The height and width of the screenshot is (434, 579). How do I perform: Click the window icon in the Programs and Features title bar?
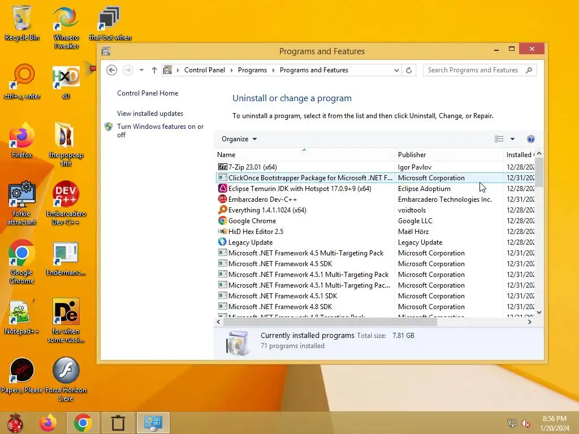point(106,51)
